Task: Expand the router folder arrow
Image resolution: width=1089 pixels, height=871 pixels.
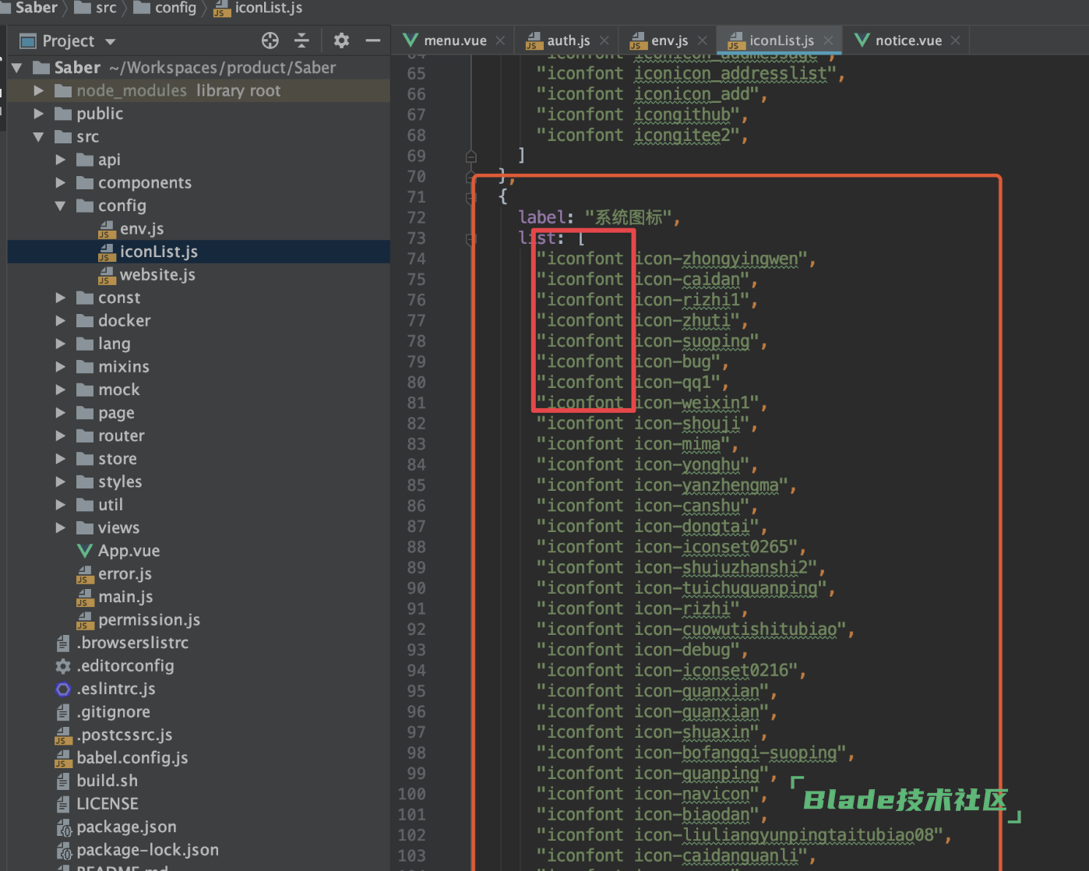Action: coord(60,436)
